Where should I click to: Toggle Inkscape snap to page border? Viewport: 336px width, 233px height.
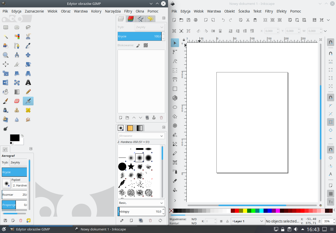point(331,185)
